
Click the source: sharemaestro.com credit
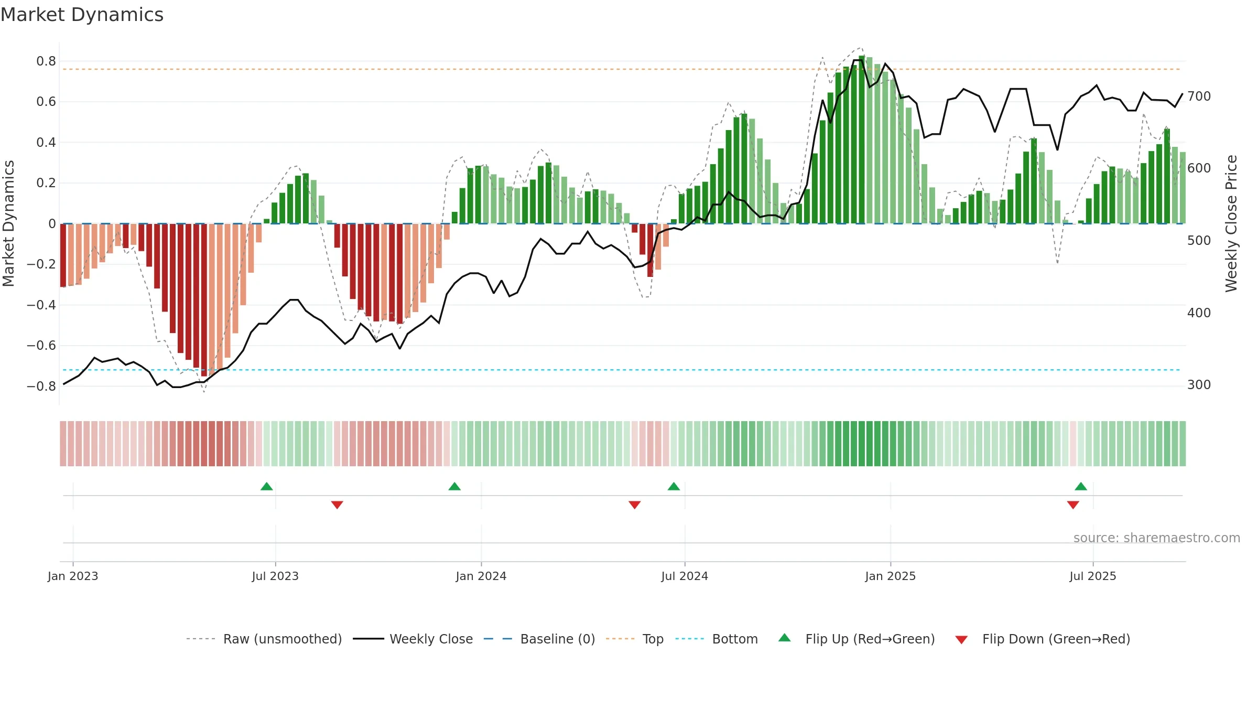click(x=1157, y=538)
